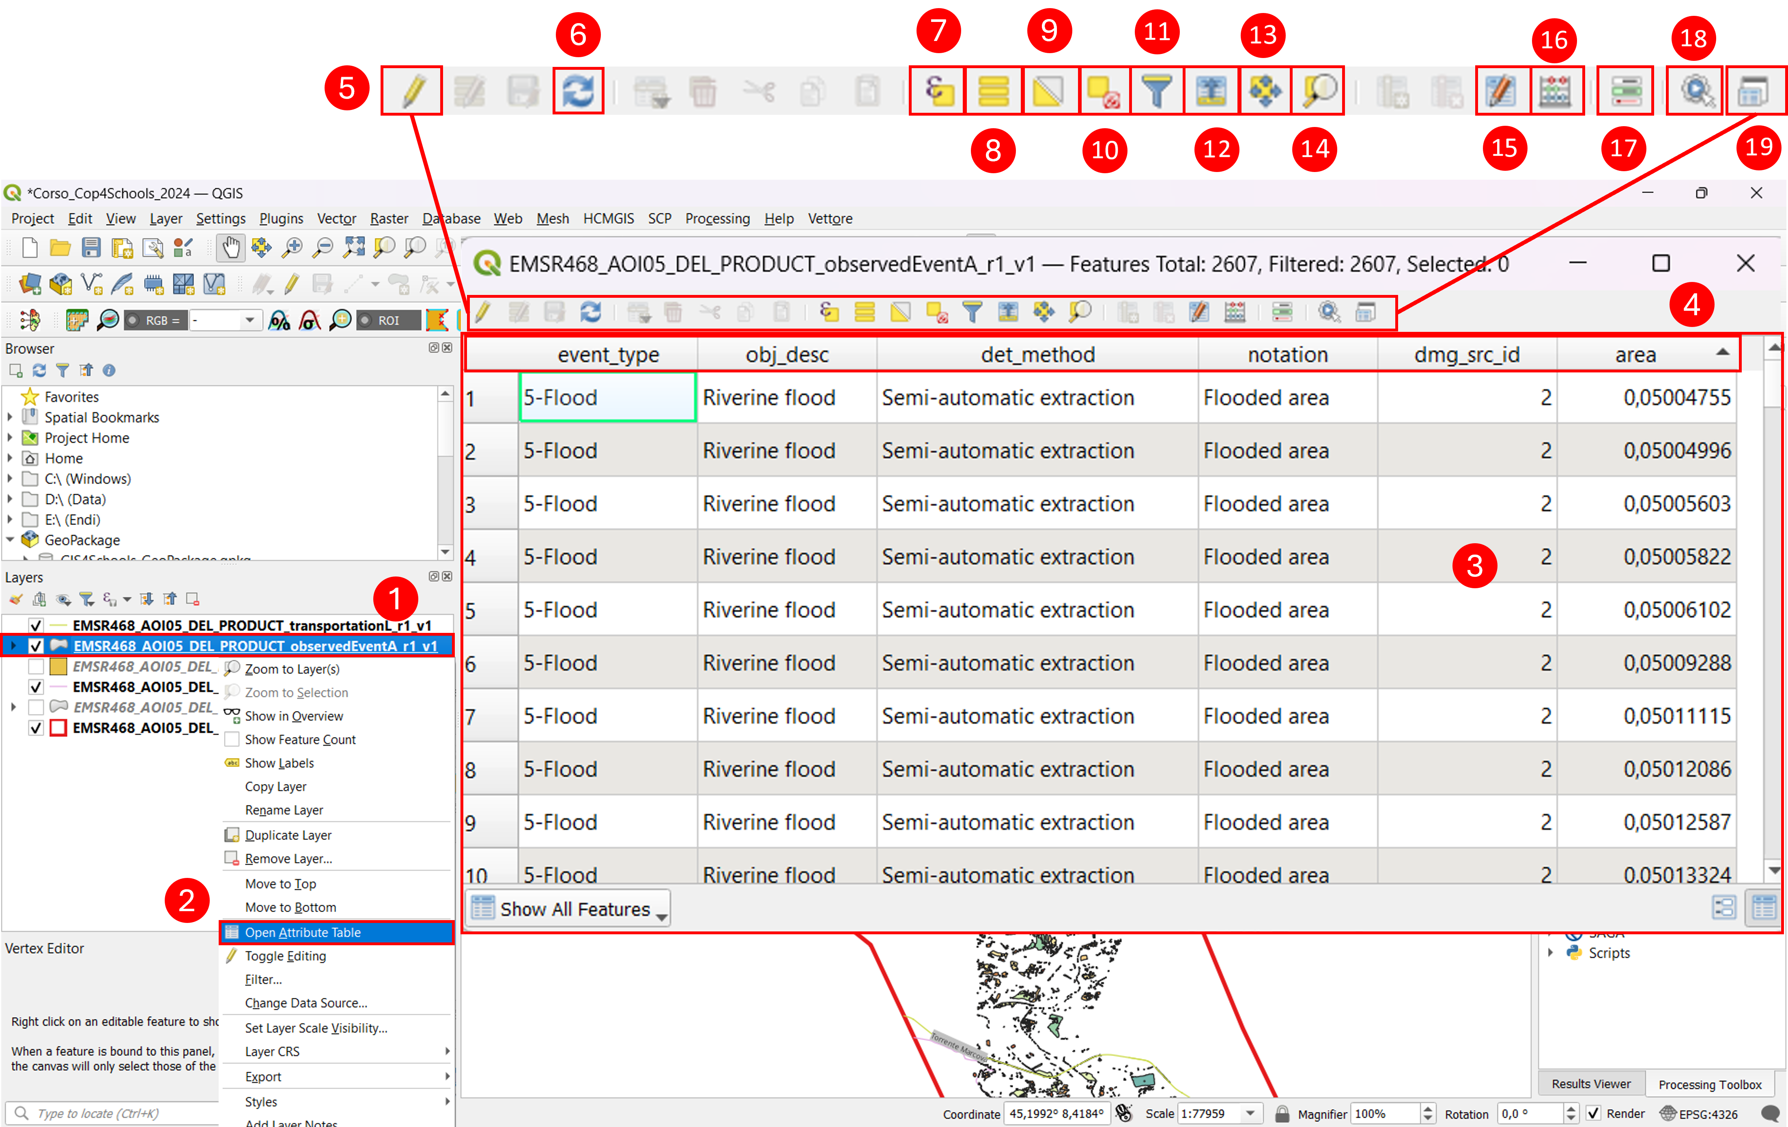Refresh the Browser panel

pyautogui.click(x=39, y=370)
